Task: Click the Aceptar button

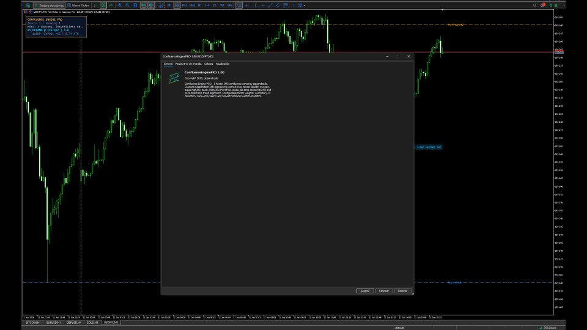Action: pyautogui.click(x=365, y=291)
